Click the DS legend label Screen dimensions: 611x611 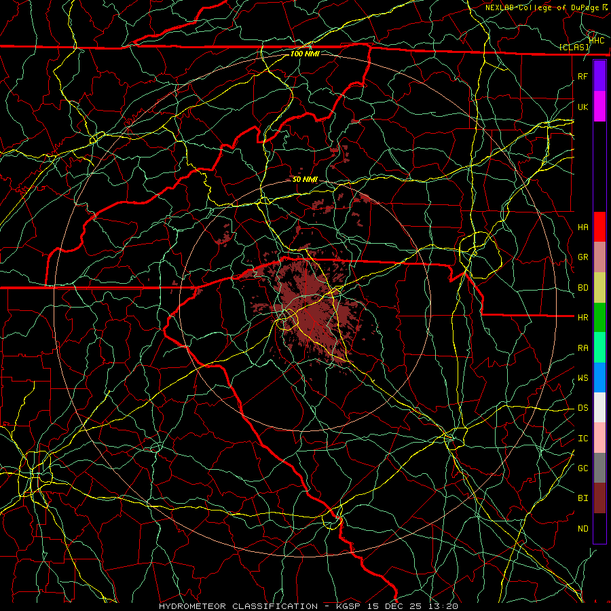coord(583,408)
